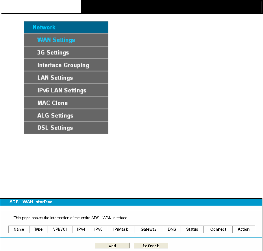Select IPv6 LAN Settings
The height and width of the screenshot is (251, 263).
tap(66, 90)
